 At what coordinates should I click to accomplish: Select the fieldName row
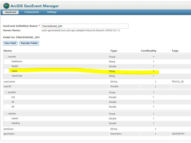tap(97, 61)
